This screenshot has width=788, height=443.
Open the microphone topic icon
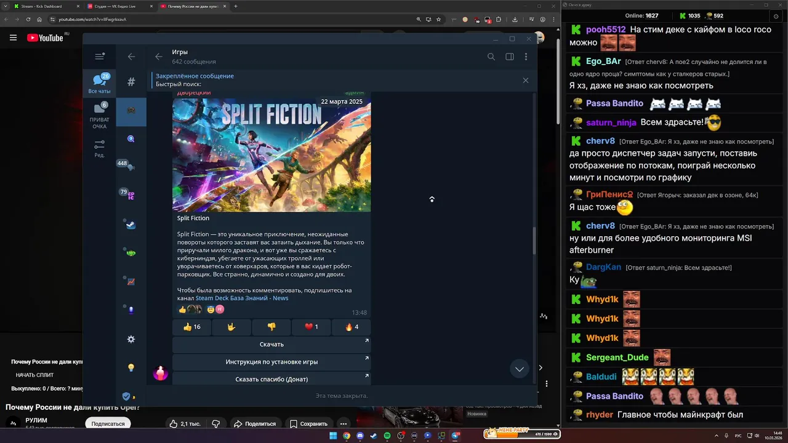pos(131,310)
